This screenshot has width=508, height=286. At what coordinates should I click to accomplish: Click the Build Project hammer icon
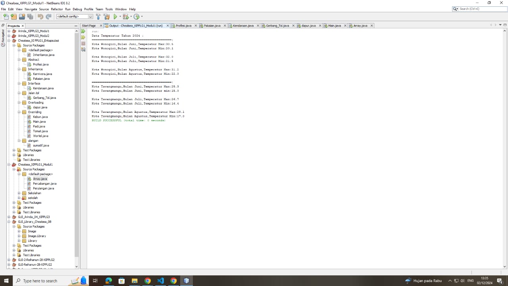pos(98,16)
